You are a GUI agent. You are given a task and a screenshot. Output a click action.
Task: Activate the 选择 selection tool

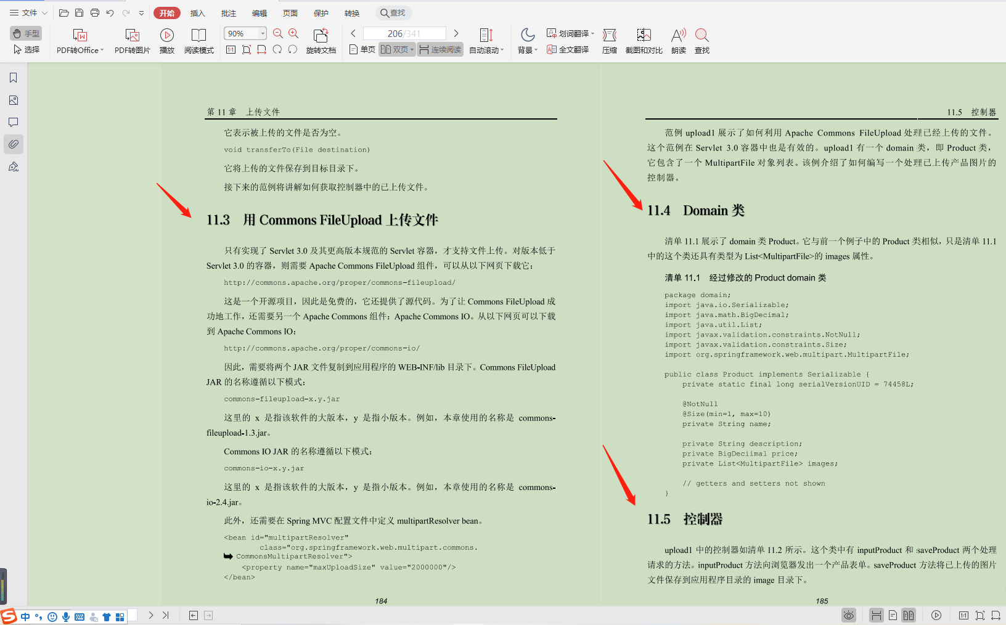point(26,49)
